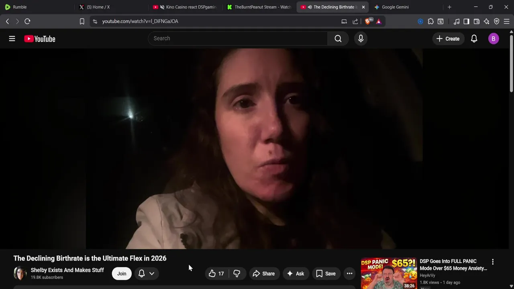Bookmark this page with bookmark icon
This screenshot has width=514, height=289.
[82, 21]
